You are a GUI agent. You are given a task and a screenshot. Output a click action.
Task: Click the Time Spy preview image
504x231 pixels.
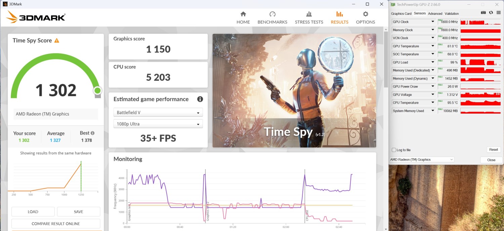tap(294, 91)
